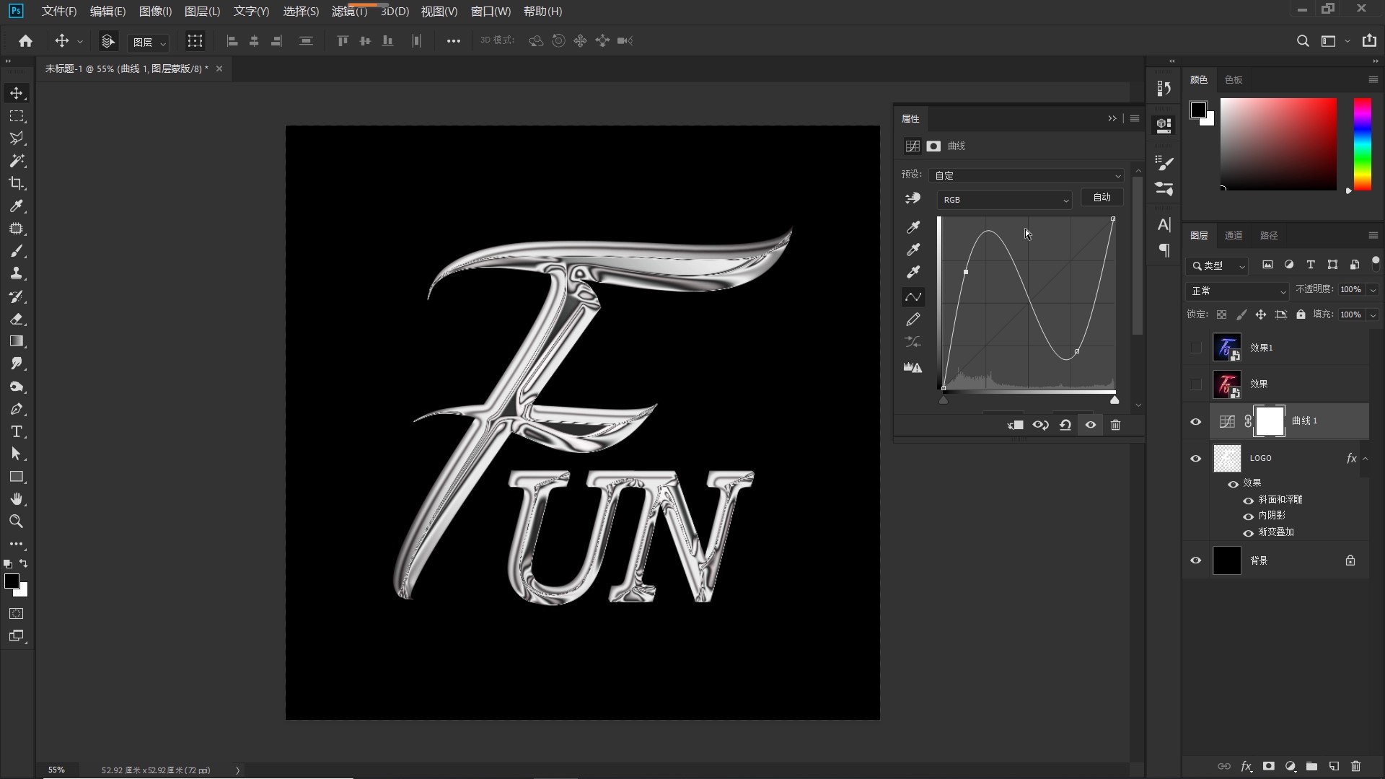Hide the 背景 layer
This screenshot has height=779, width=1385.
1195,560
